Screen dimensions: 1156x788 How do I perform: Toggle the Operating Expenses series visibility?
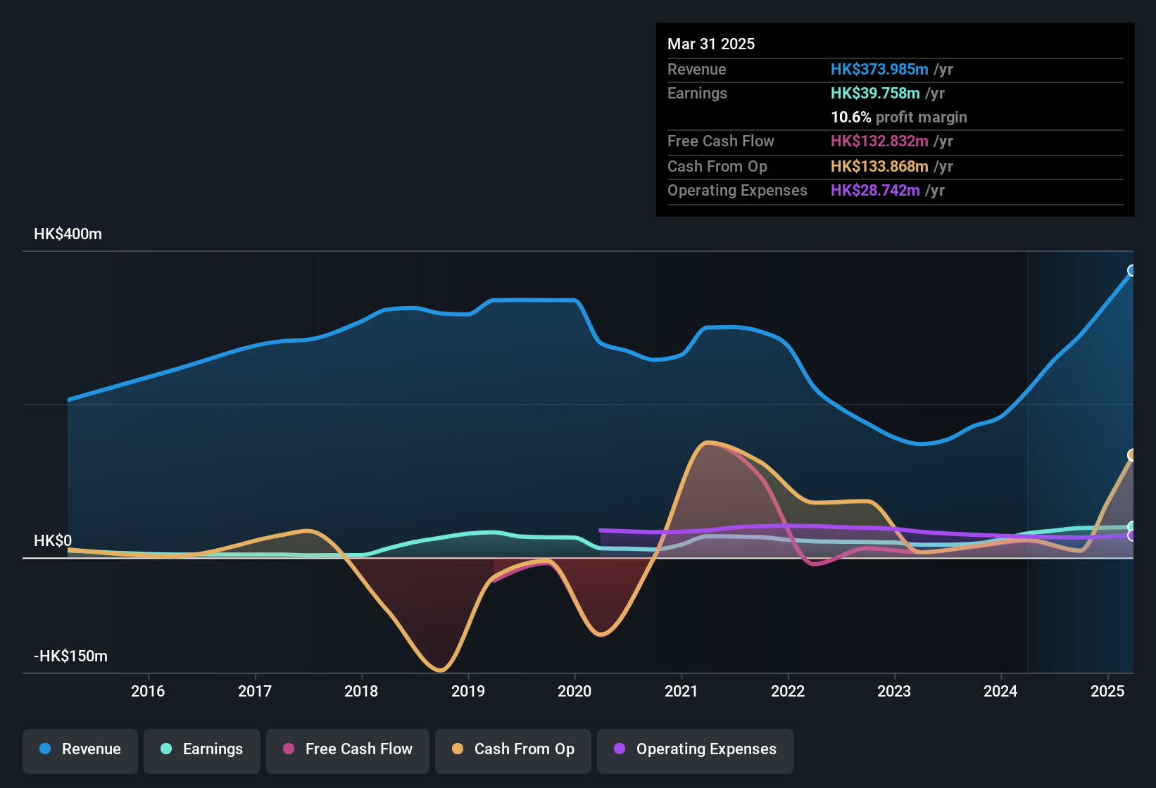tap(695, 749)
